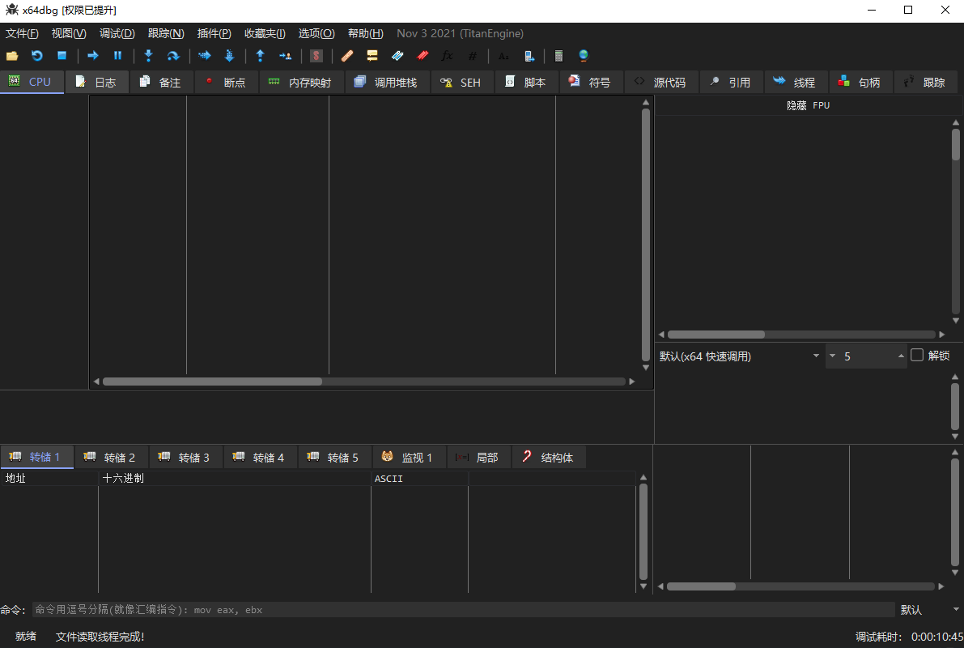Select the 引用 tab
This screenshot has width=964, height=648.
tap(731, 82)
